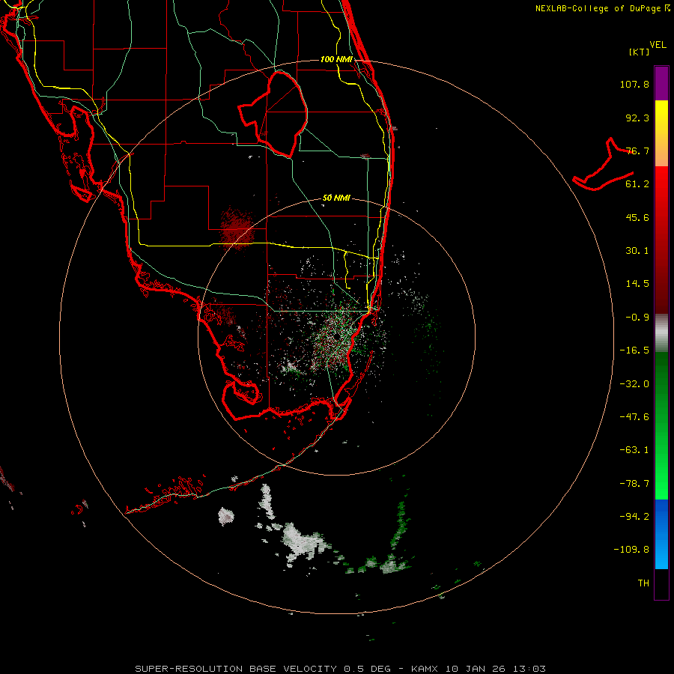674x674 pixels.
Task: Click the 61.2 velocity scale value
Action: click(x=637, y=184)
